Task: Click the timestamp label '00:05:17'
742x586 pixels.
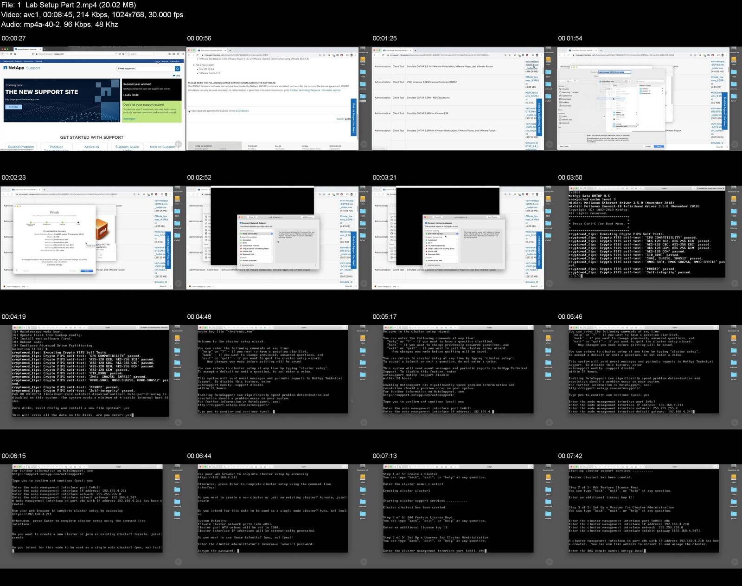Action: tap(385, 317)
